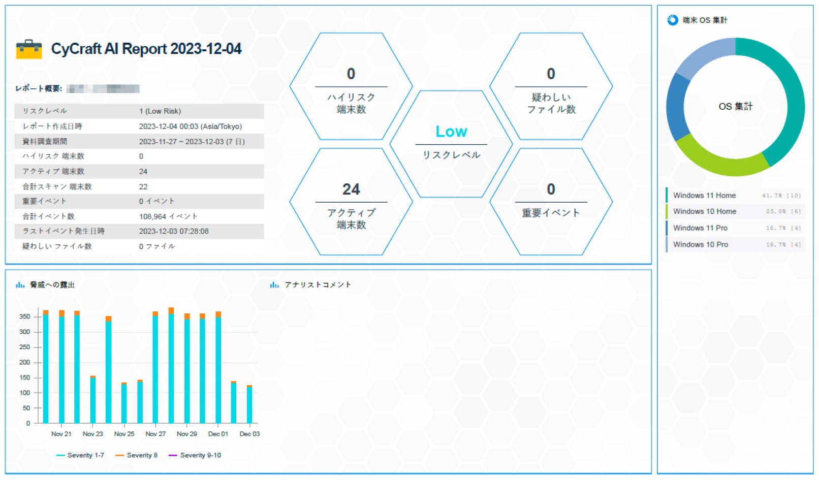
Task: Click the ラストイベント発生日時 label
Action: point(64,231)
